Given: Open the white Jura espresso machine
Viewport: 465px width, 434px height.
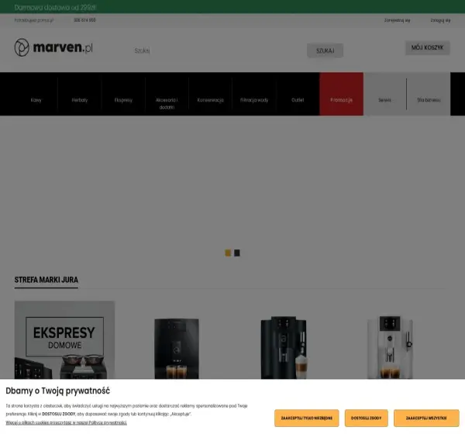Looking at the screenshot, I should tap(390, 348).
